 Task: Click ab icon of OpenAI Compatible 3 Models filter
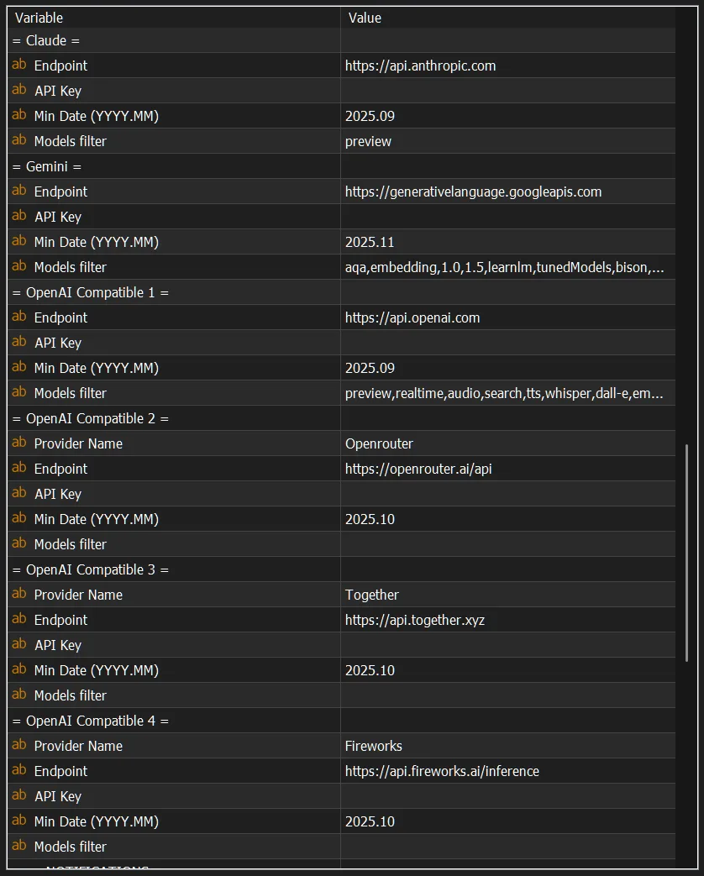(x=19, y=695)
